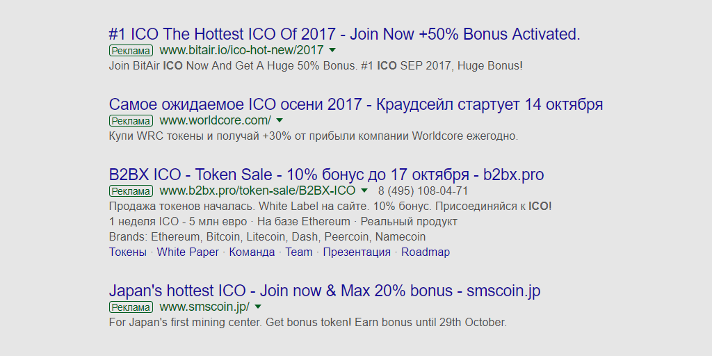Open Japan's hottest ICO smscoin headline
Image resolution: width=712 pixels, height=356 pixels.
point(324,291)
